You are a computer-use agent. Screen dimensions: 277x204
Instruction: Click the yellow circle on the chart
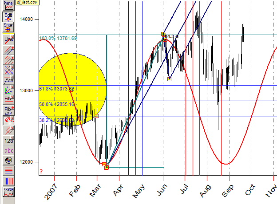coord(71,90)
